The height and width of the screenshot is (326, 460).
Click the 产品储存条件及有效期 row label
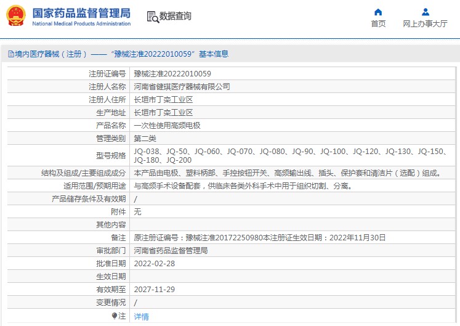pos(89,199)
